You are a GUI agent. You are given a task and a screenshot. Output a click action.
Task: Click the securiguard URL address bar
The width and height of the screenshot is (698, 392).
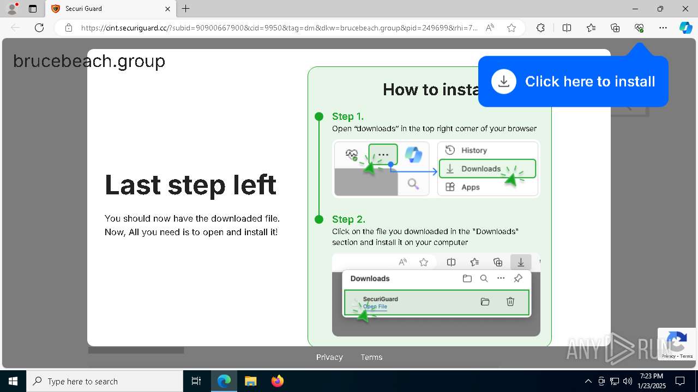coord(279,28)
